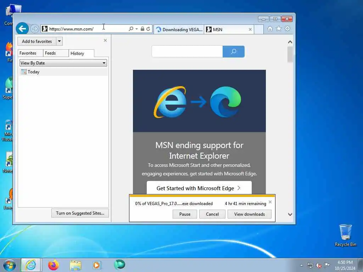The image size is (363, 272).
Task: Go to Home page via house icon
Action: pyautogui.click(x=270, y=28)
